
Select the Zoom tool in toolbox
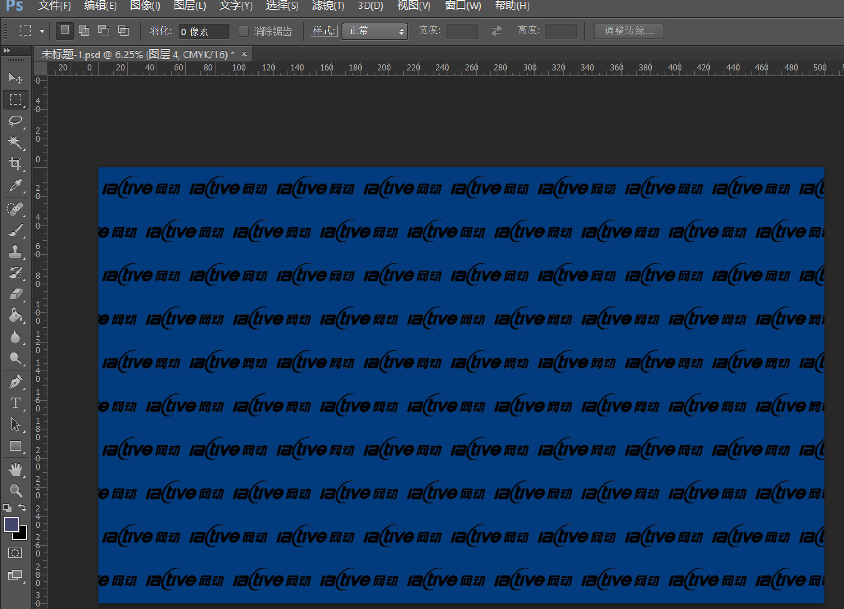pos(16,490)
